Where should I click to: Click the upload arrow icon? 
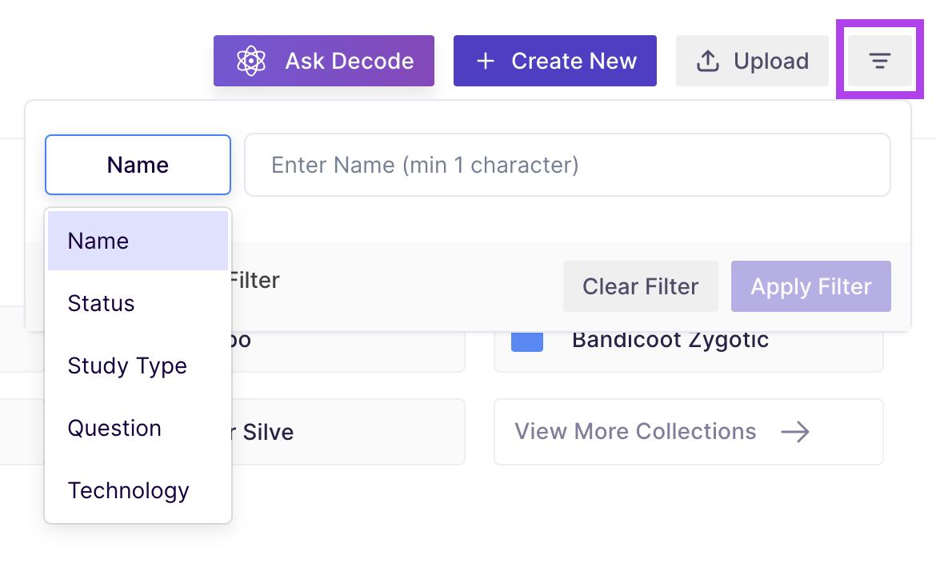pyautogui.click(x=708, y=61)
